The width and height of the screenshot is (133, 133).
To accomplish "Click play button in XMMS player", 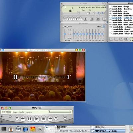I will pos(68,19).
